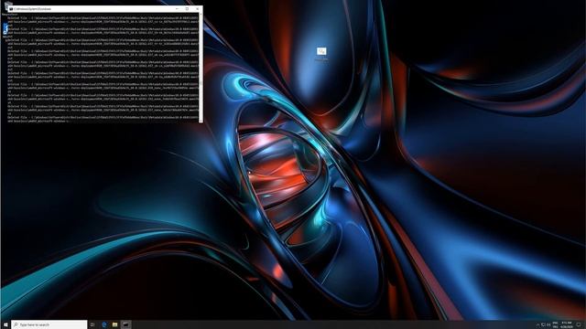Show hidden system tray icons
The width and height of the screenshot is (586, 329).
pos(537,325)
